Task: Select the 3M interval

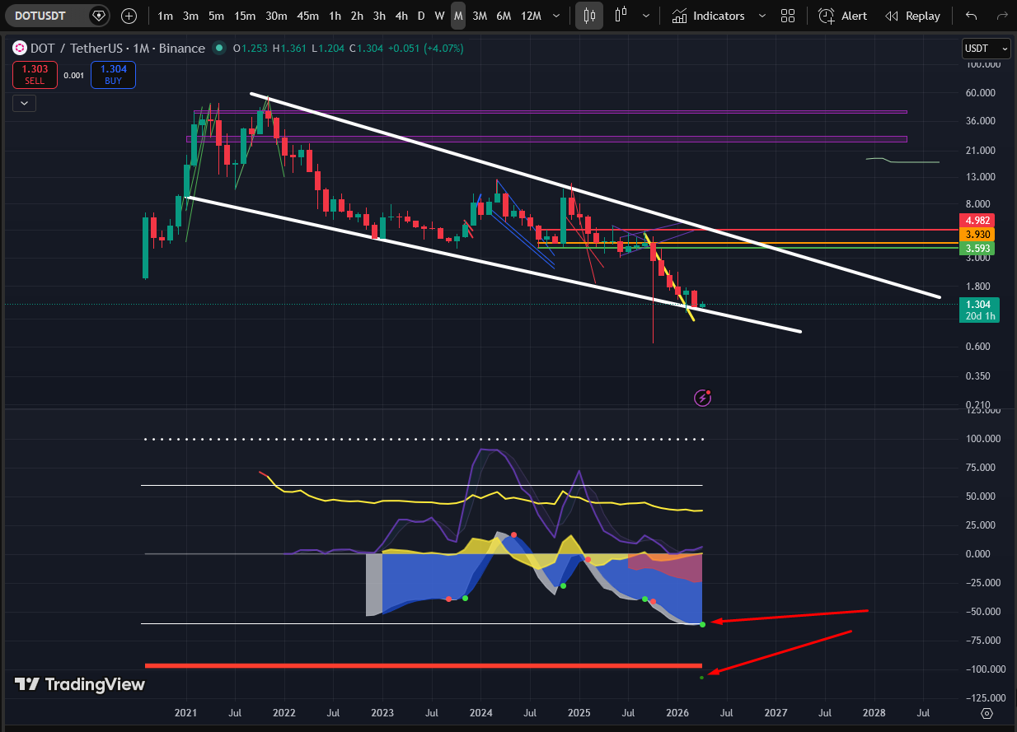Action: (480, 16)
